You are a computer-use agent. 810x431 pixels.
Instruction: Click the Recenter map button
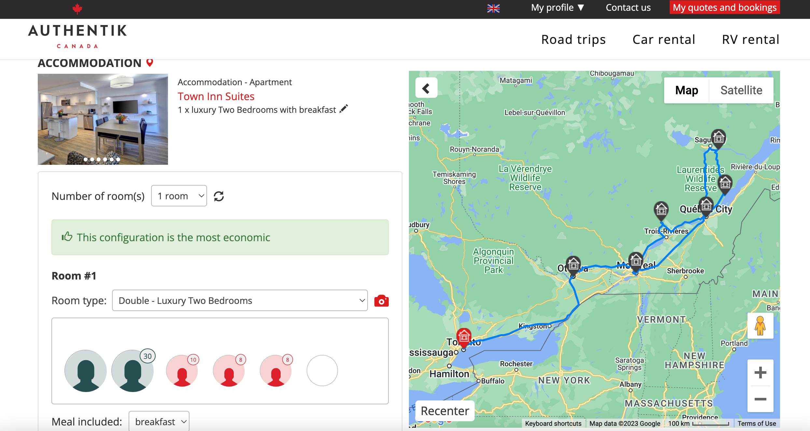coord(445,411)
